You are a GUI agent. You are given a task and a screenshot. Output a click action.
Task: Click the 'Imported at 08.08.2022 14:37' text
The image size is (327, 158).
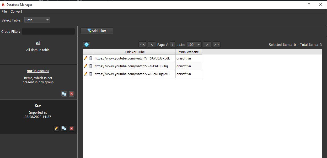[x=38, y=115]
